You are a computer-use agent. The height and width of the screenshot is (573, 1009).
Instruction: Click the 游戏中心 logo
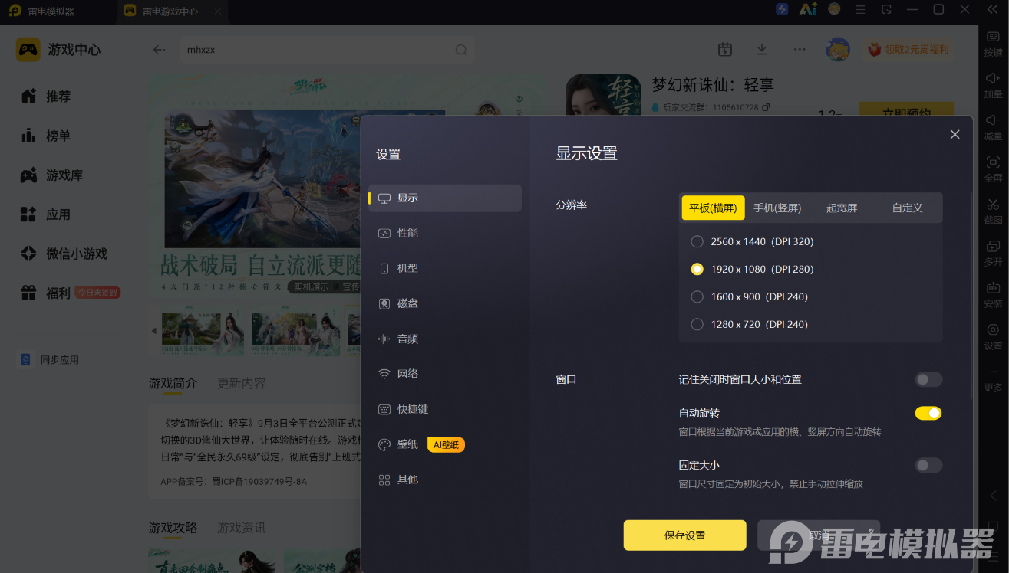(58, 50)
